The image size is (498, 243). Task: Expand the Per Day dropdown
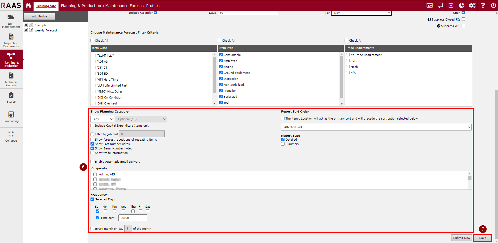[361, 13]
